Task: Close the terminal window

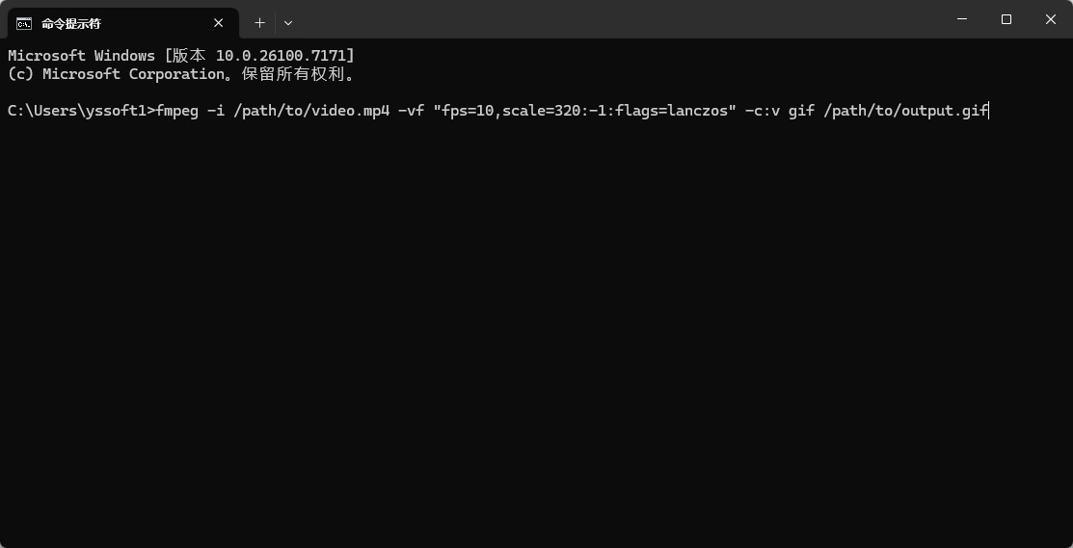Action: pos(1051,19)
